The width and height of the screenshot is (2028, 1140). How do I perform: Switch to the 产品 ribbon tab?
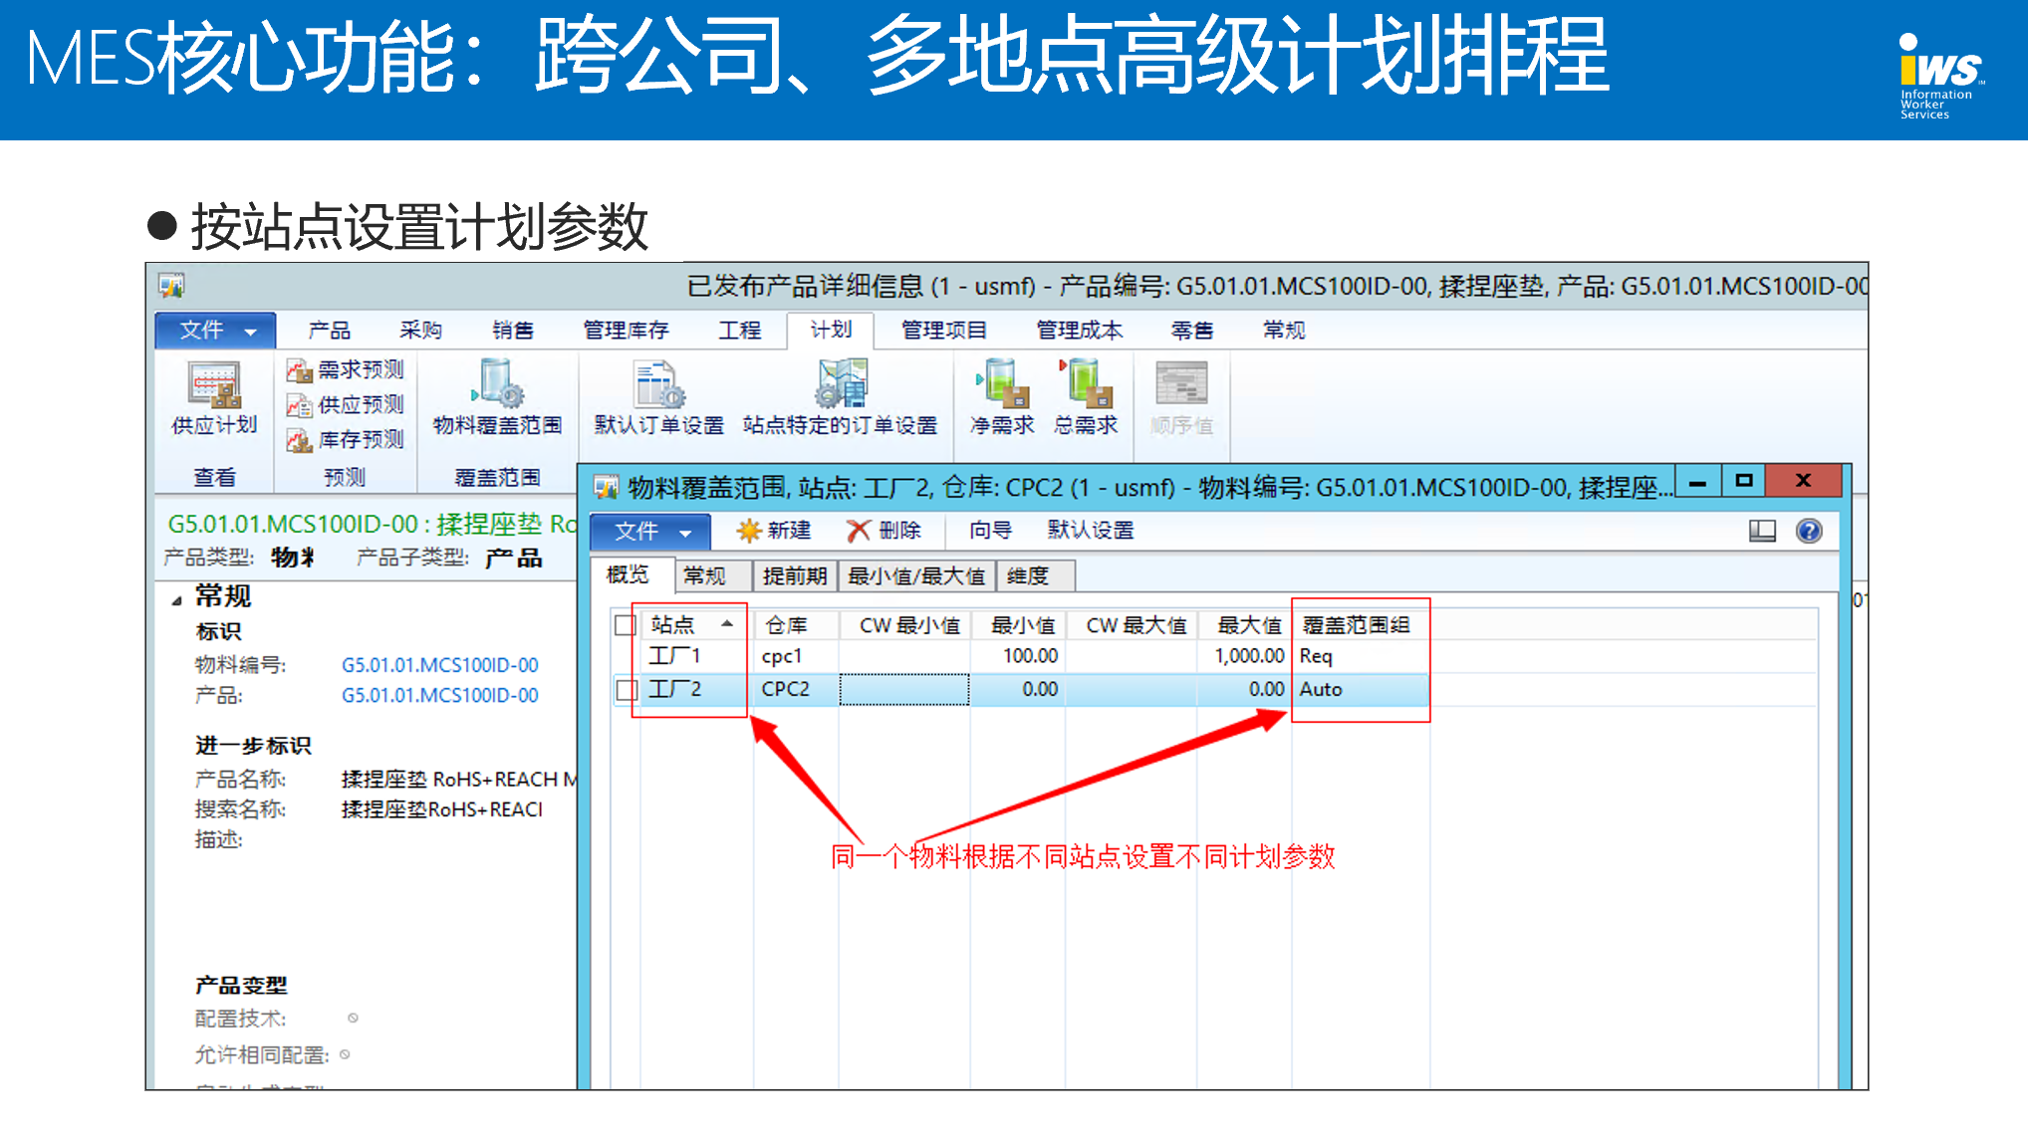(329, 331)
